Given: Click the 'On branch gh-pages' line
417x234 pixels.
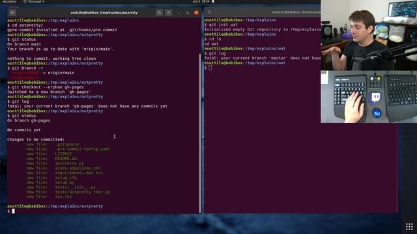Looking at the screenshot, I should (x=29, y=121).
